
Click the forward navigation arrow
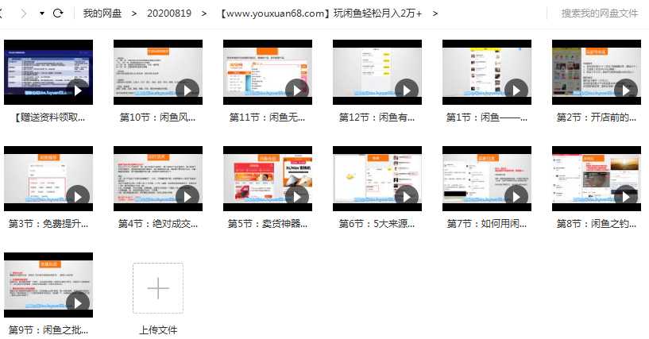click(x=23, y=13)
